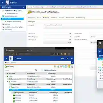Select the Lenkerstange component row
Viewport: 103px width, 103px height.
tap(42, 98)
